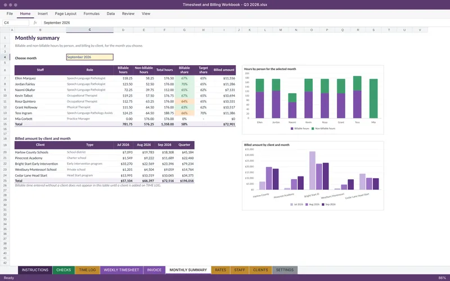Click the Ready status bar indicator
Image resolution: width=450 pixels, height=281 pixels.
coord(8,278)
